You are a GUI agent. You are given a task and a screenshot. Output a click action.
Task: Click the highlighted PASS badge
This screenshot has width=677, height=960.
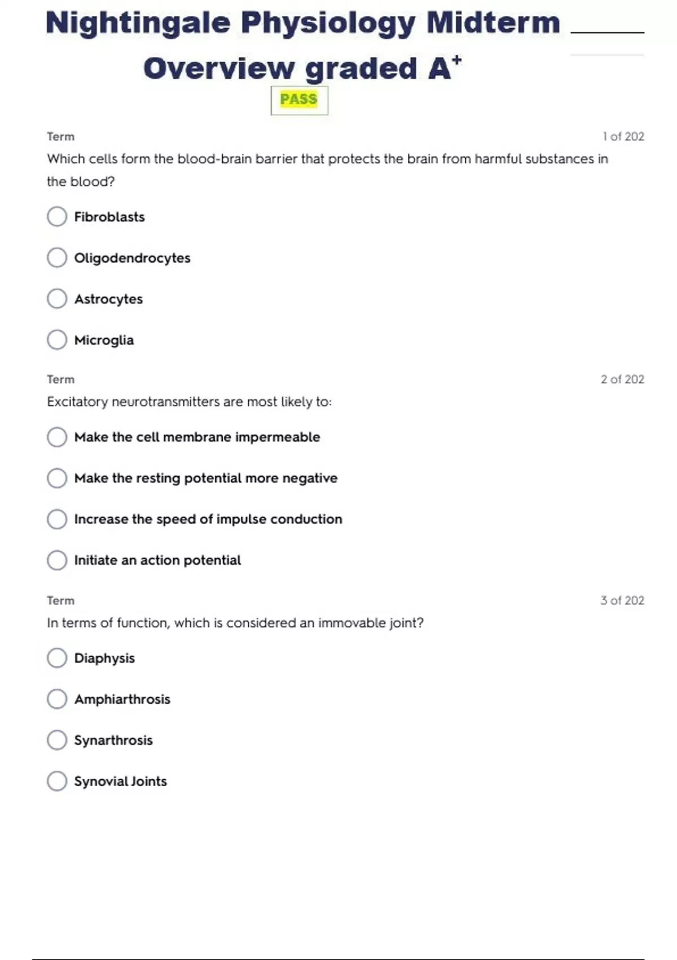pos(299,100)
